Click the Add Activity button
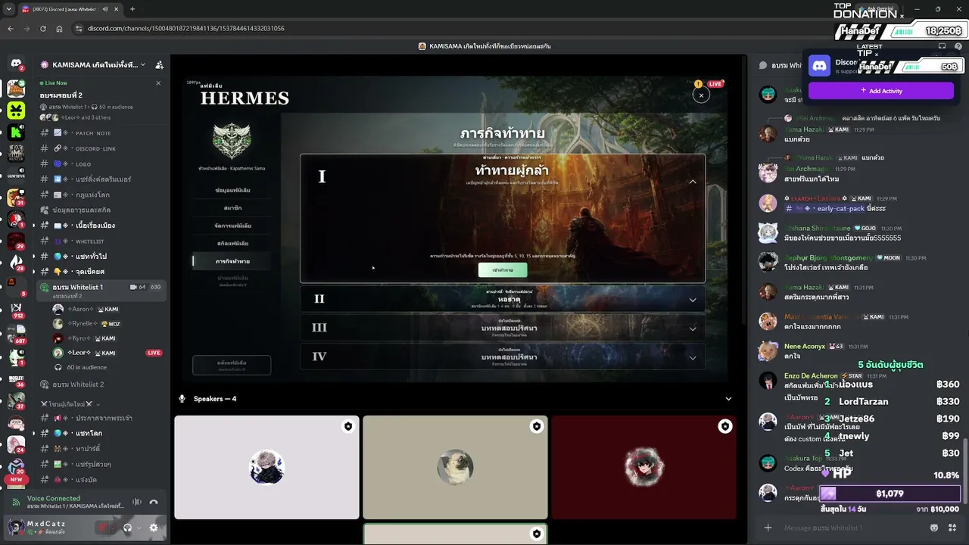The width and height of the screenshot is (969, 545). pos(881,91)
